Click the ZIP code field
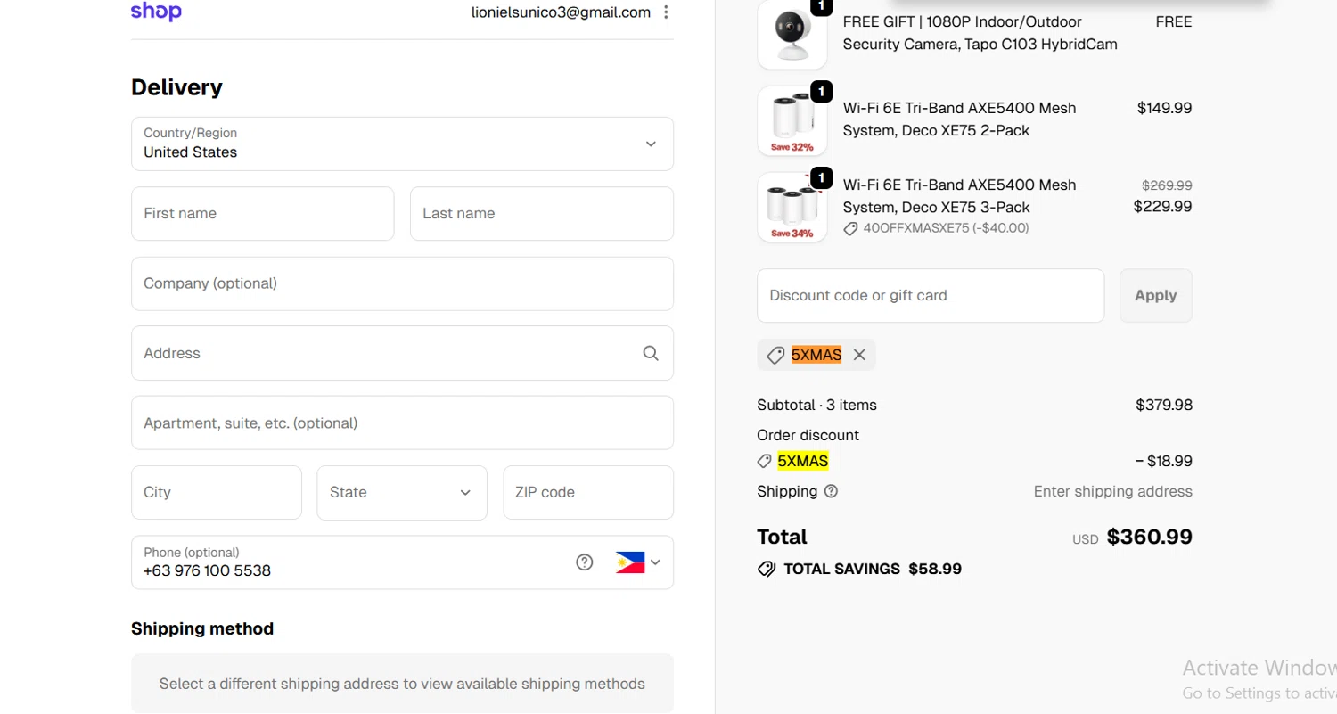The width and height of the screenshot is (1337, 714). click(x=588, y=492)
